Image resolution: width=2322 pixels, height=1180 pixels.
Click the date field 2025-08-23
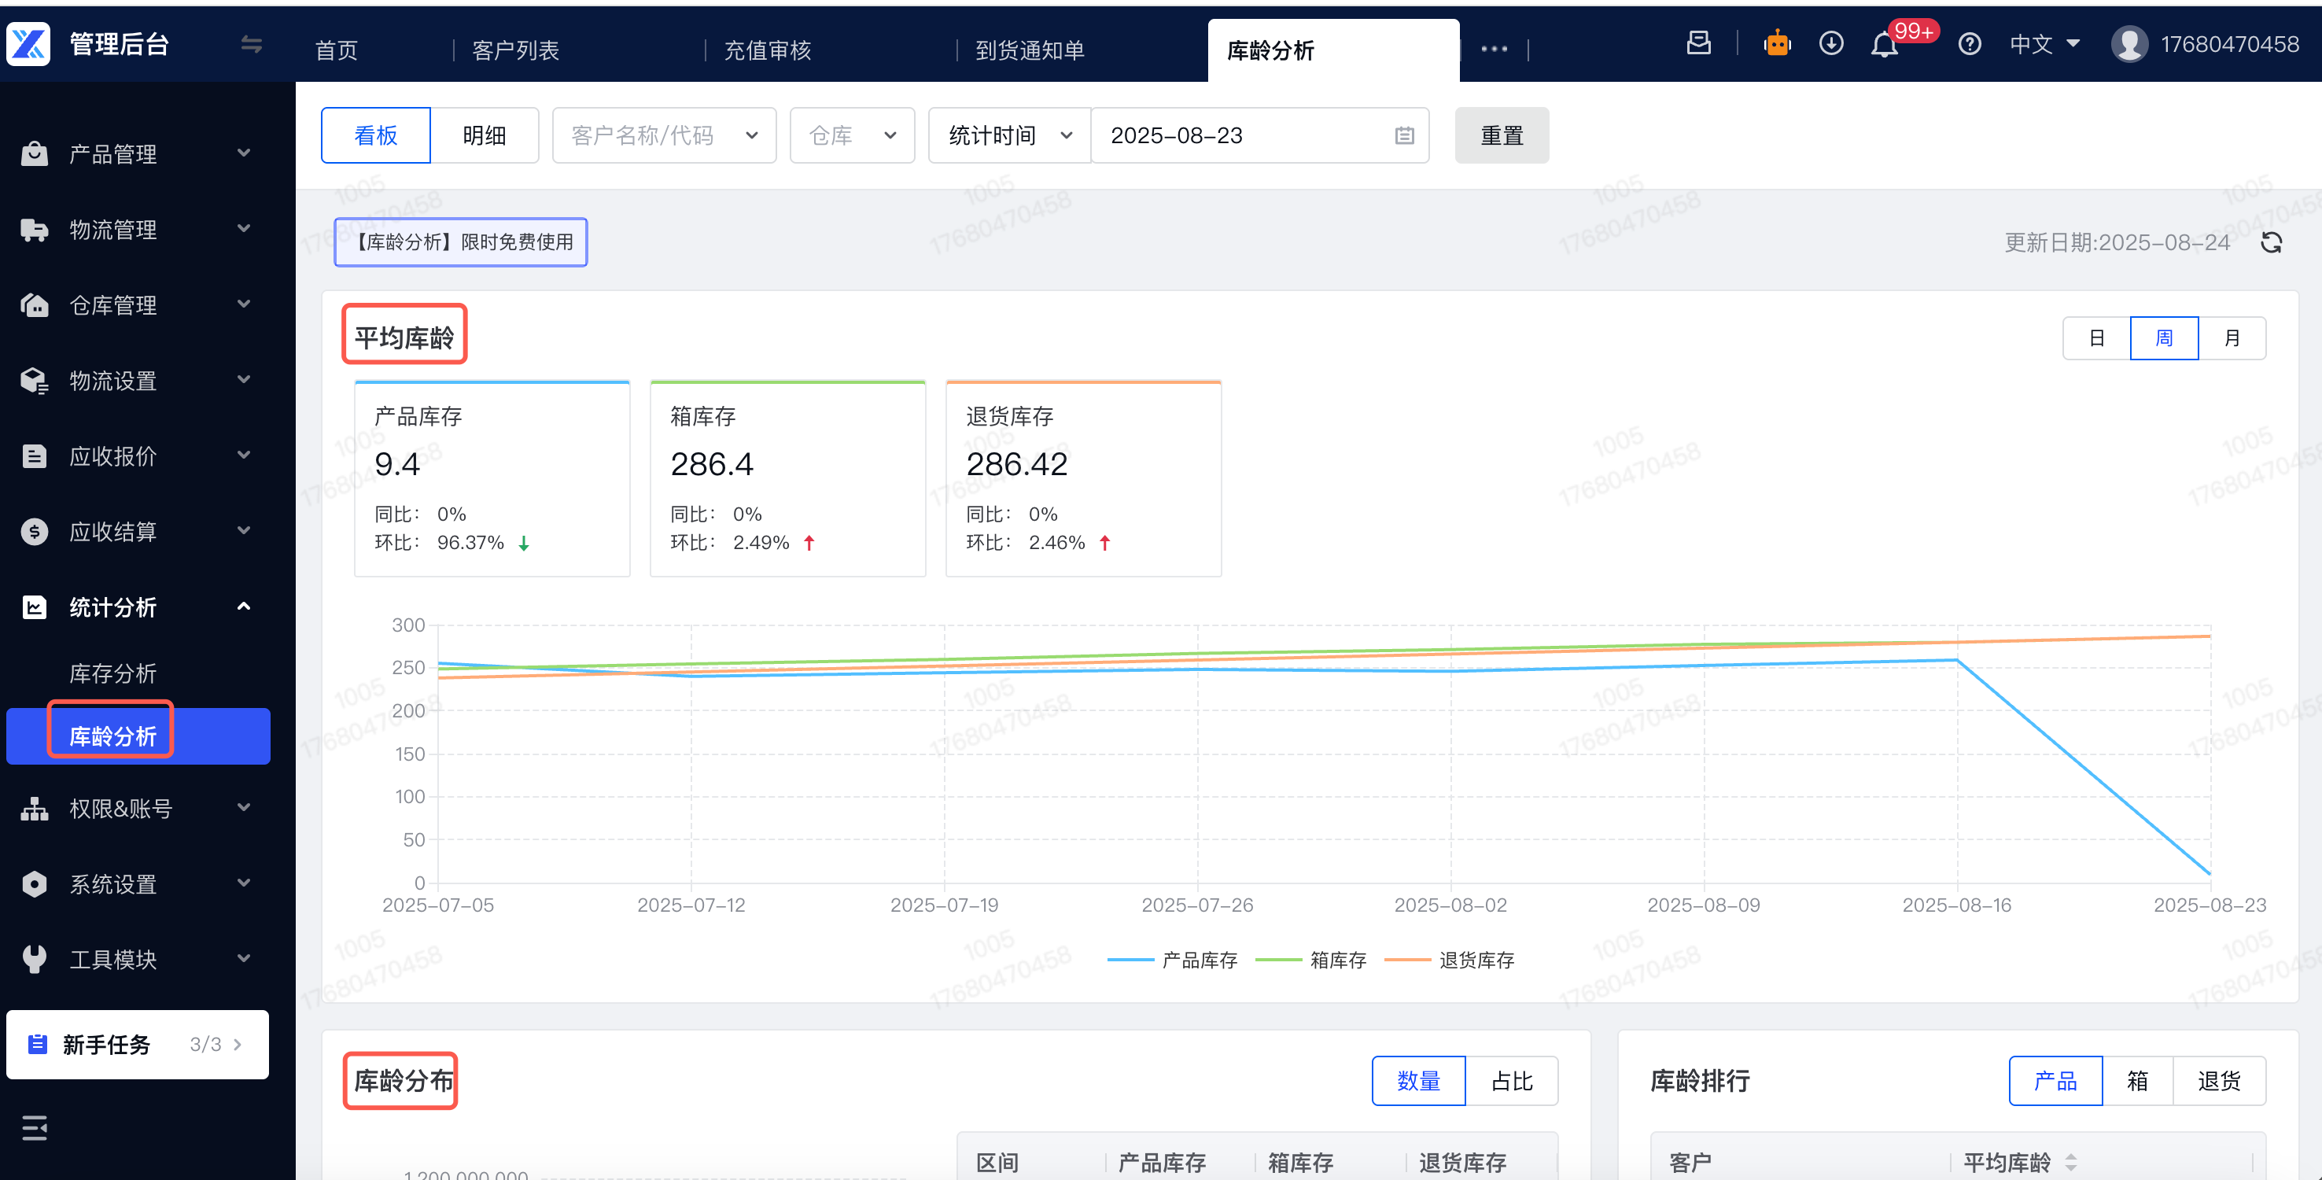[x=1260, y=136]
